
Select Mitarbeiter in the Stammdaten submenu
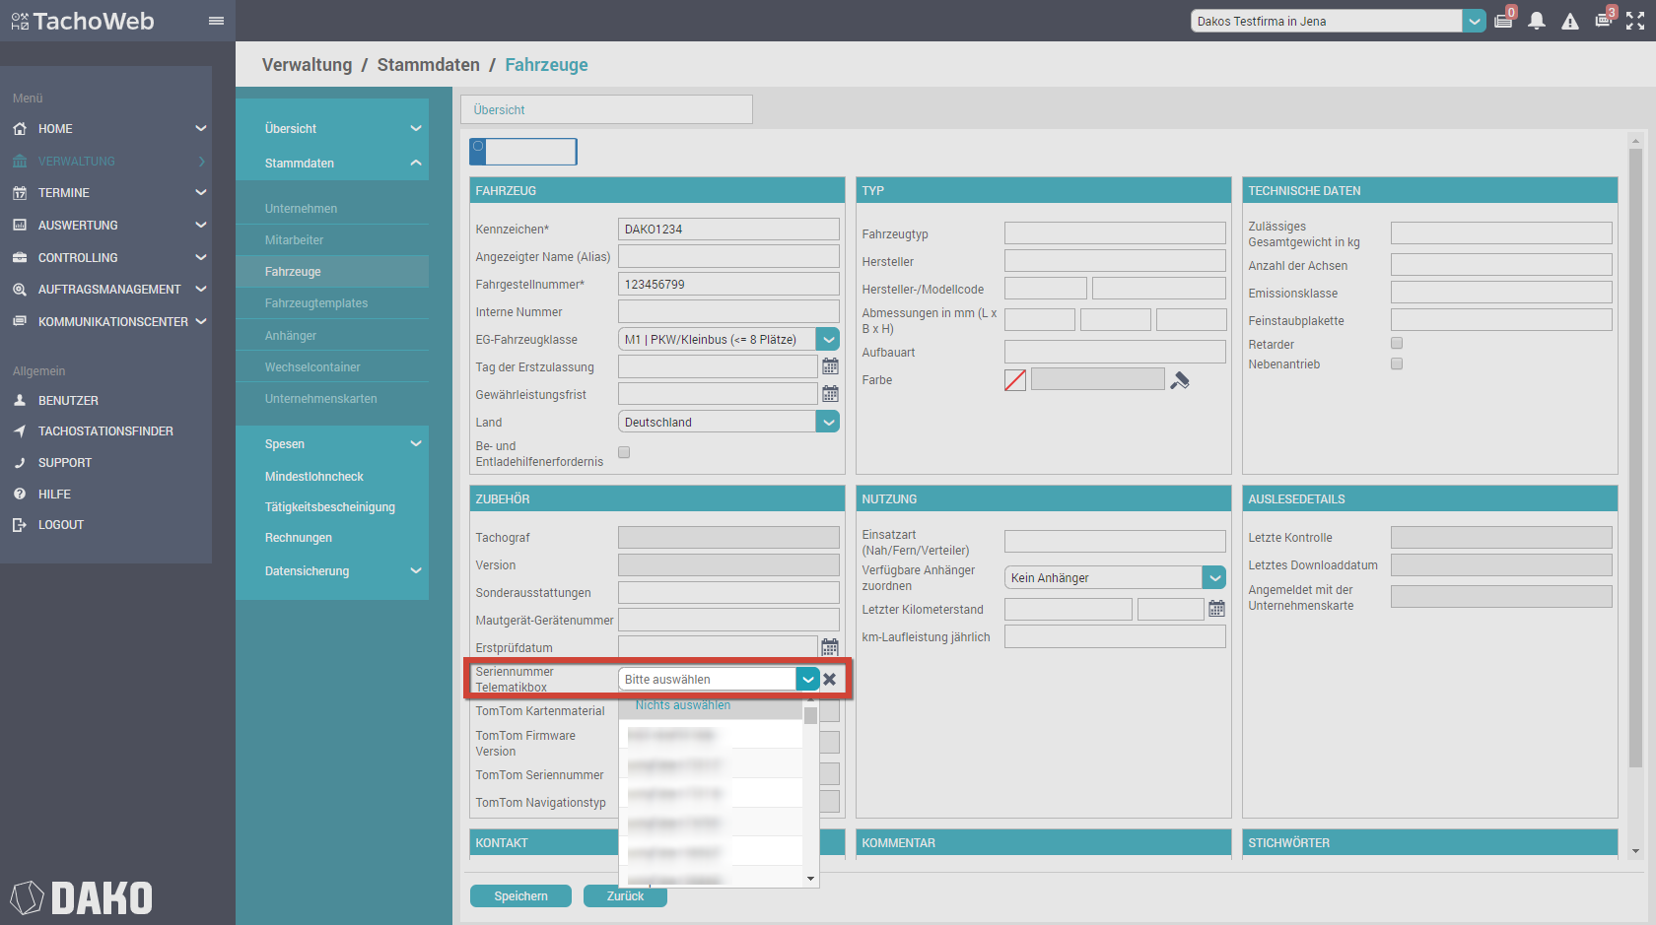(x=294, y=240)
